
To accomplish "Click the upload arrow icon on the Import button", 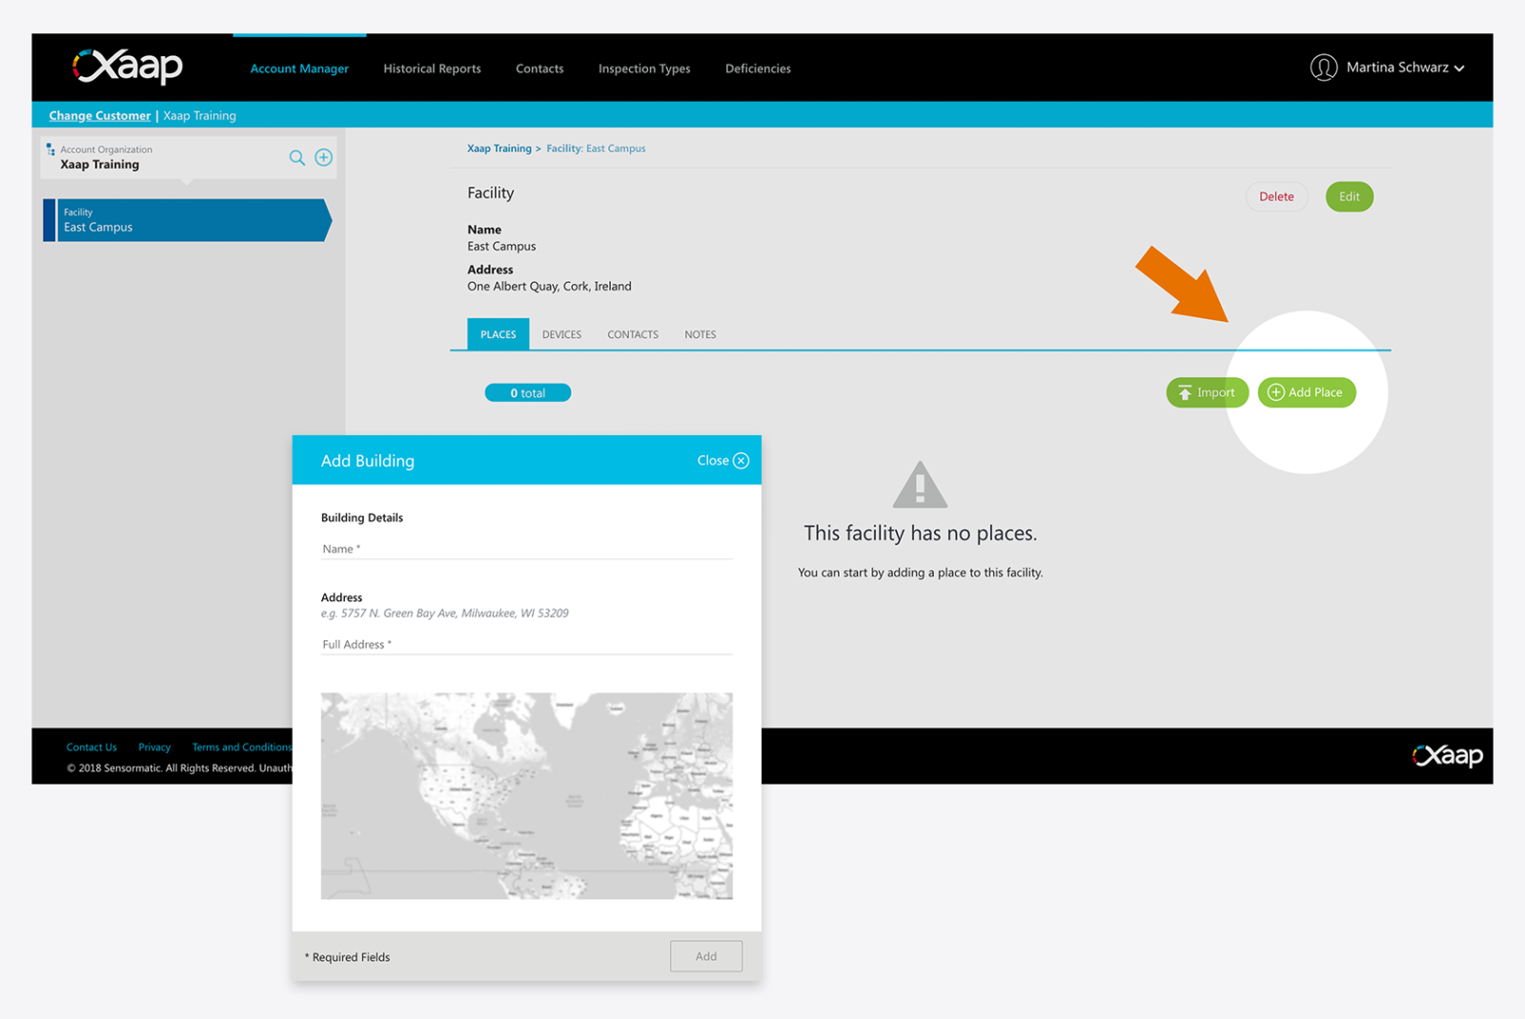I will click(1184, 392).
